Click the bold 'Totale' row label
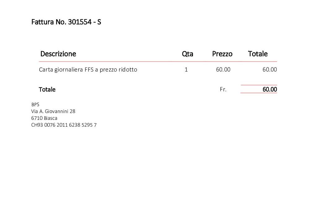The image size is (328, 209). (47, 89)
